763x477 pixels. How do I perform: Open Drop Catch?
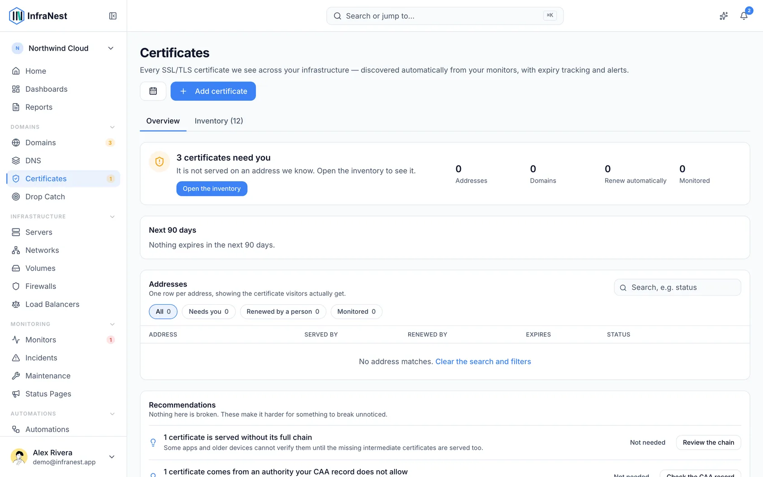pyautogui.click(x=63, y=197)
